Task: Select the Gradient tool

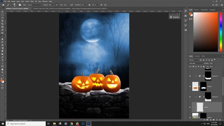Action: tap(2, 48)
